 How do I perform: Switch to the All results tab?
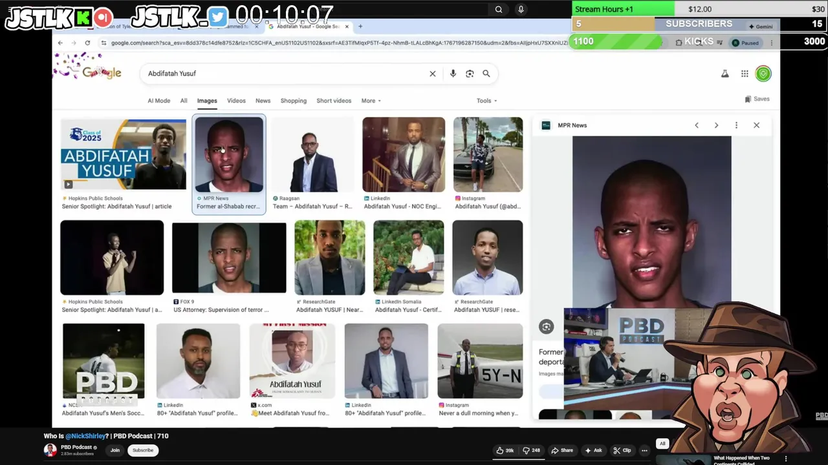click(184, 101)
